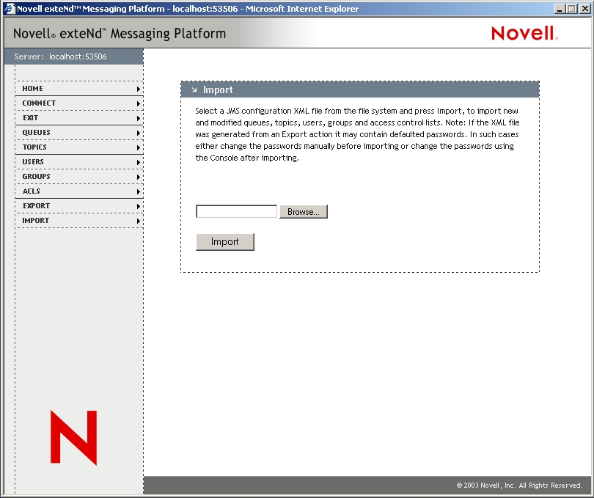This screenshot has height=498, width=594.
Task: Click the 'Server: localhost:53506' text
Action: [x=61, y=56]
